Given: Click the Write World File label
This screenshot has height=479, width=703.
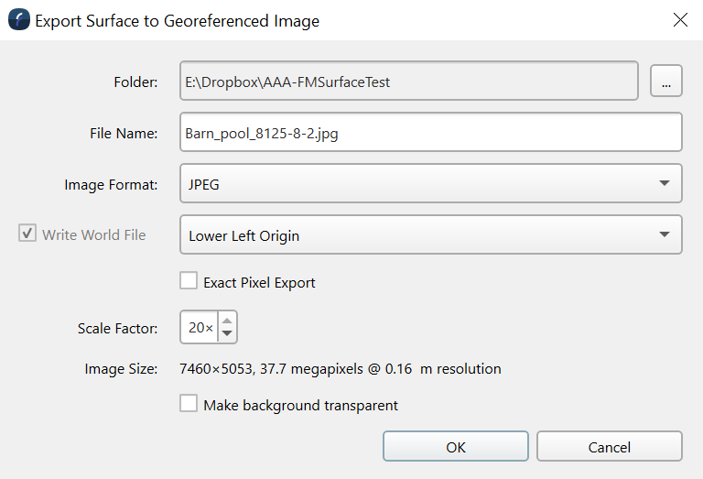Looking at the screenshot, I should pos(94,235).
